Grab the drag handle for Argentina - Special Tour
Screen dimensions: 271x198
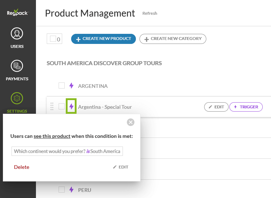pyautogui.click(x=52, y=107)
